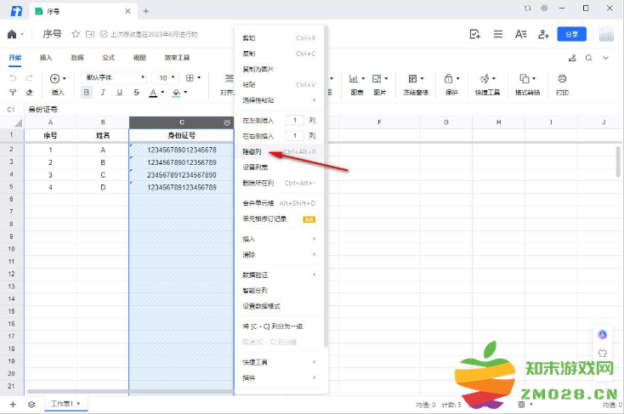Screen dimensions: 624x414
Task: Toggle strikethrough formatting
Action: tap(135, 92)
